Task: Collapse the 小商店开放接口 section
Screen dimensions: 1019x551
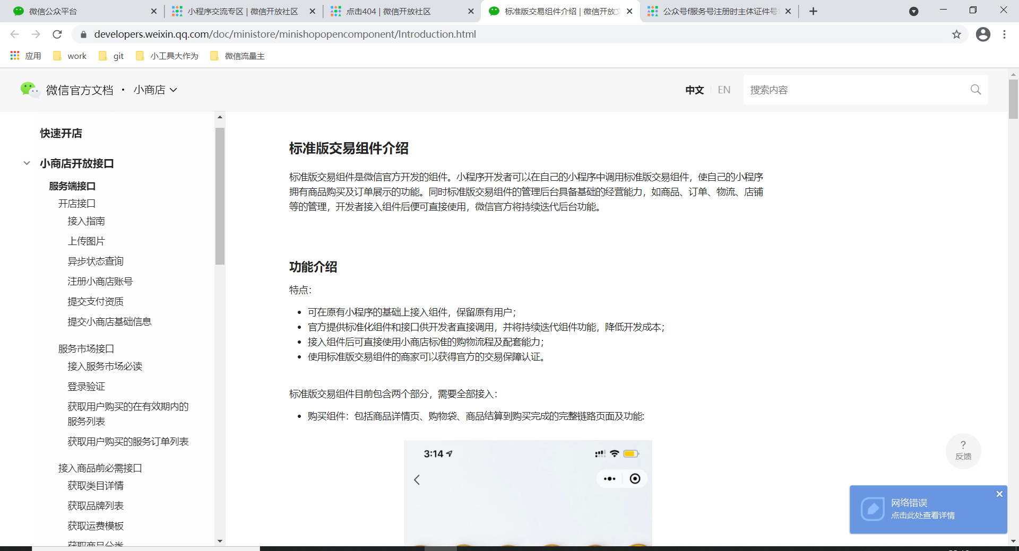Action: (27, 163)
